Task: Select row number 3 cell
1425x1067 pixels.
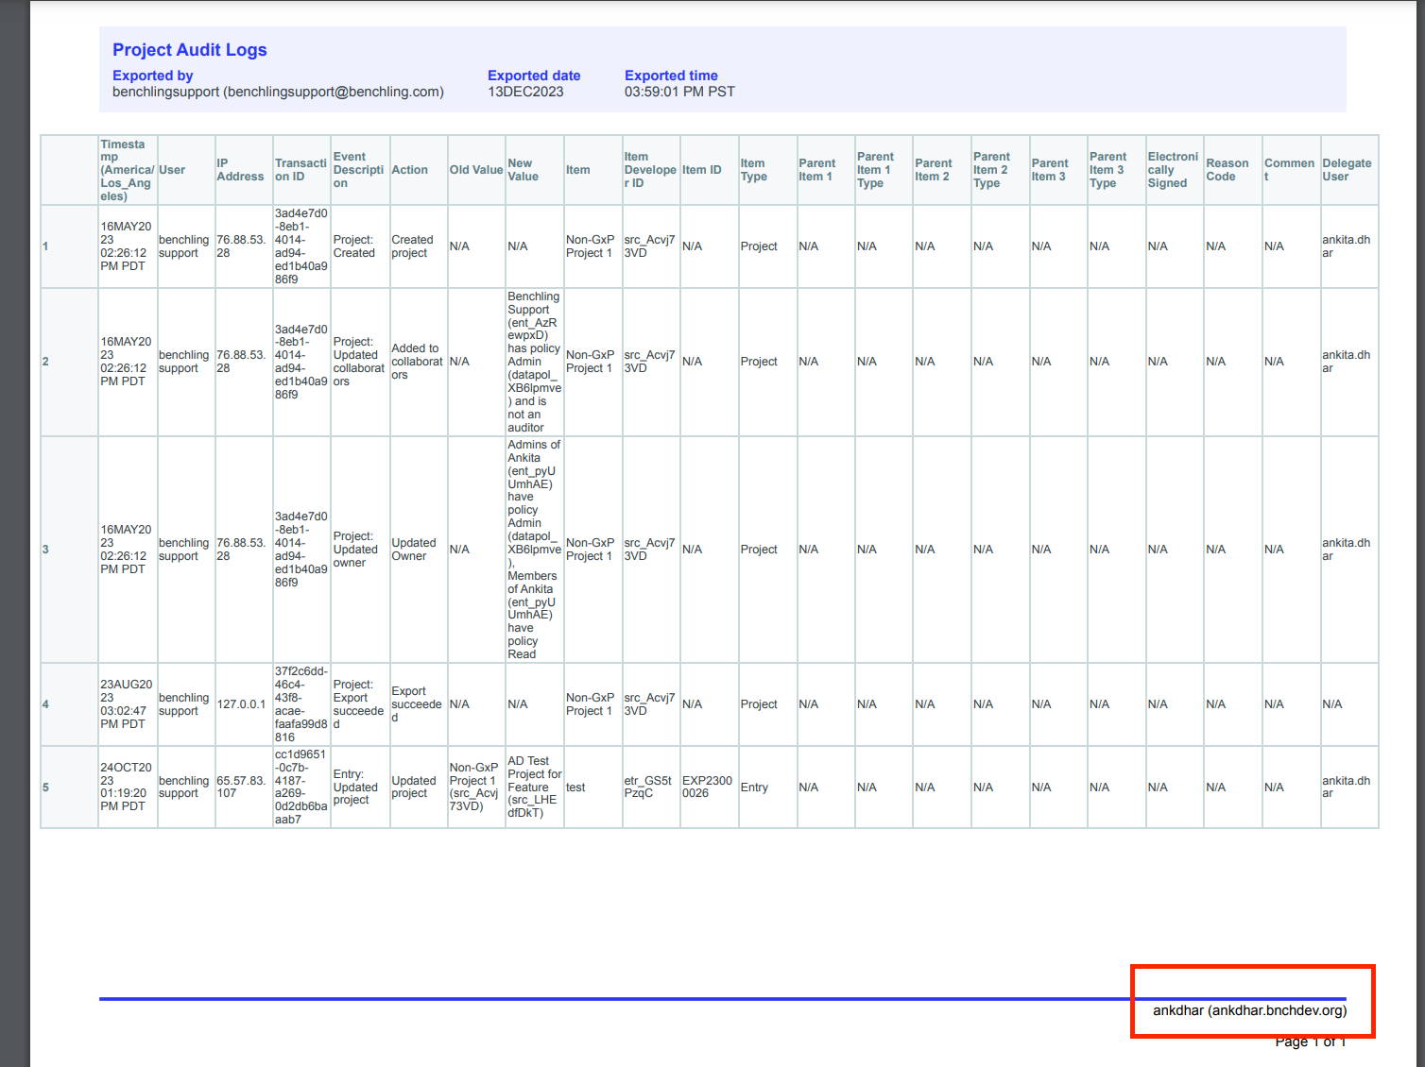Action: (x=69, y=550)
